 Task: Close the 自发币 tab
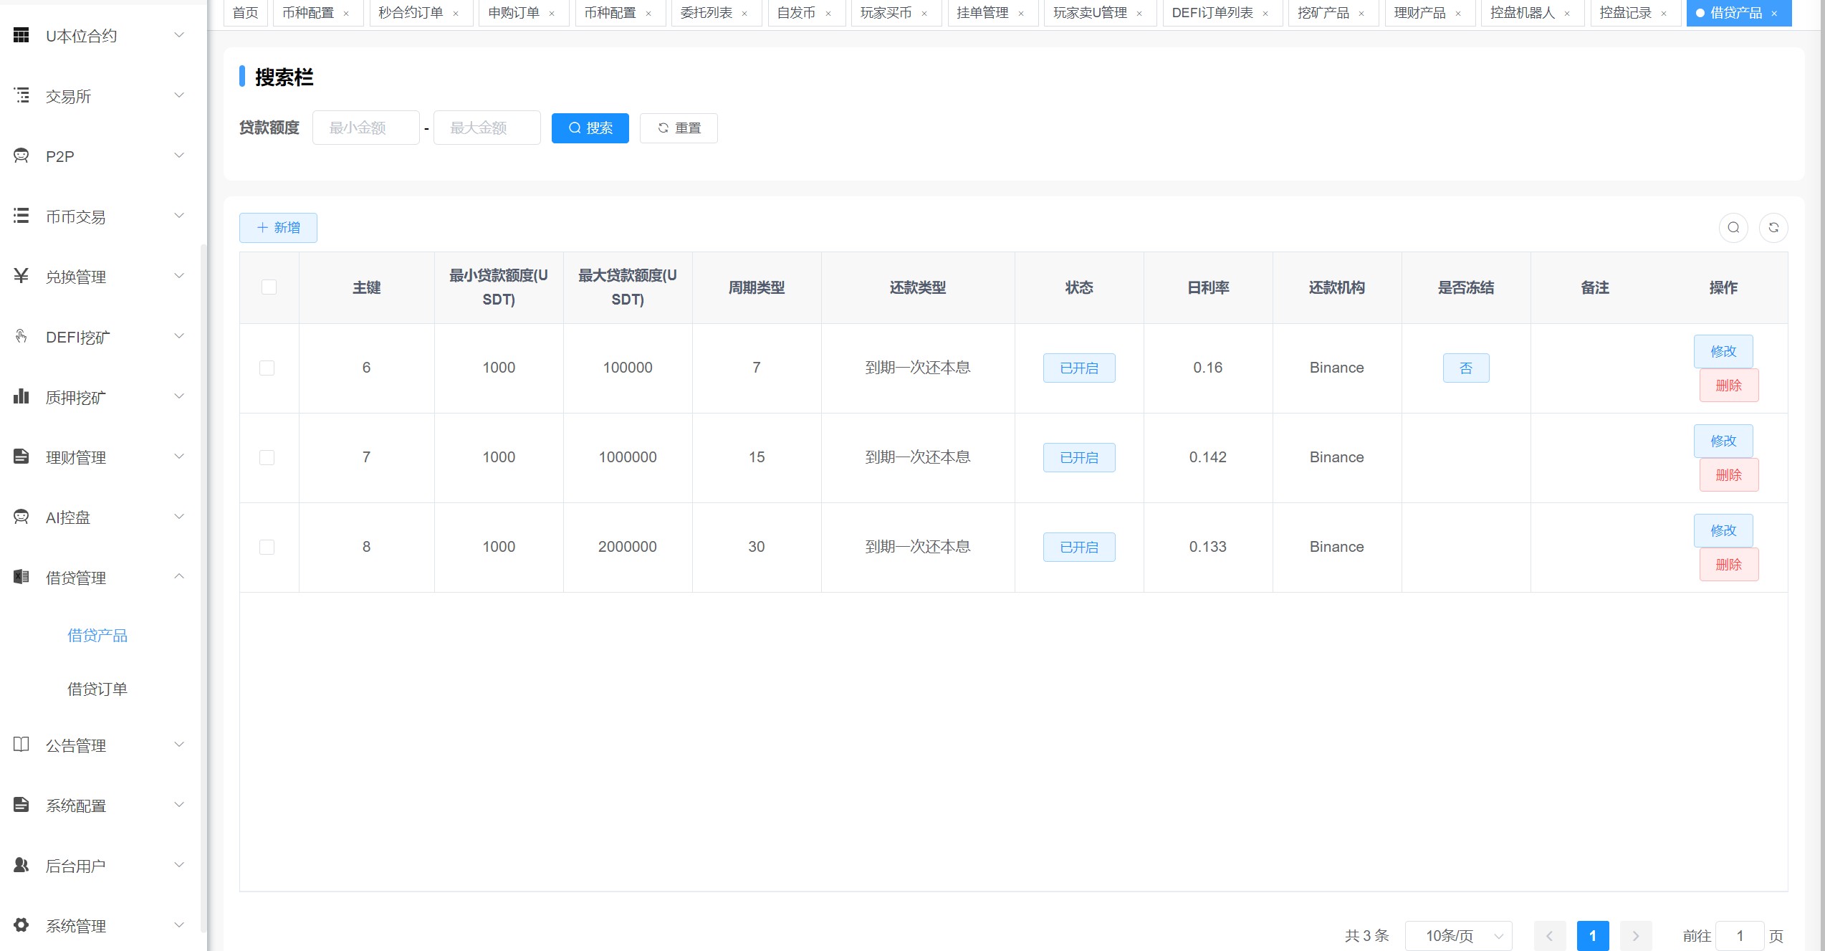tap(828, 14)
